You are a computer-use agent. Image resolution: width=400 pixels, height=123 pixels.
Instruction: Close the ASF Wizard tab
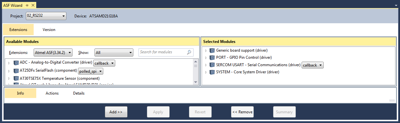coord(33,5)
